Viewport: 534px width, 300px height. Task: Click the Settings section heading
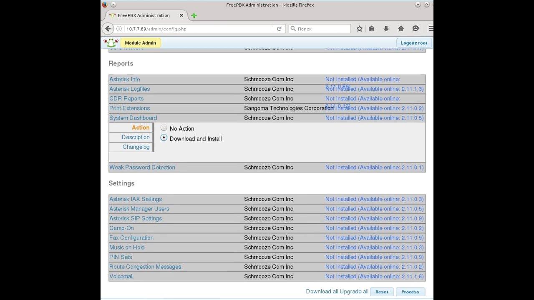[x=121, y=183]
